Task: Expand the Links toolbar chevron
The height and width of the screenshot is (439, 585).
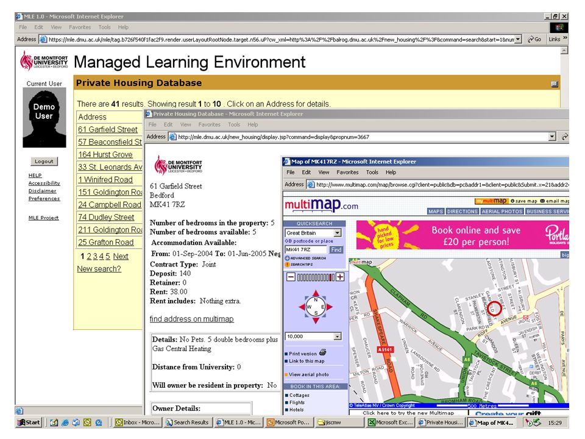Action: pyautogui.click(x=565, y=38)
